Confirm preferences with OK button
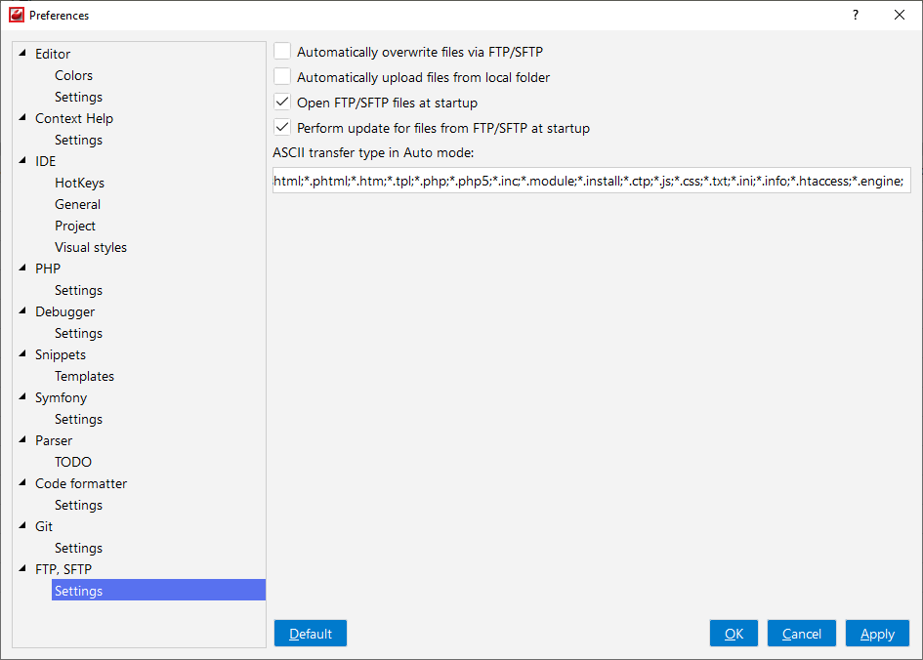Screen dimensions: 923x660 point(734,634)
